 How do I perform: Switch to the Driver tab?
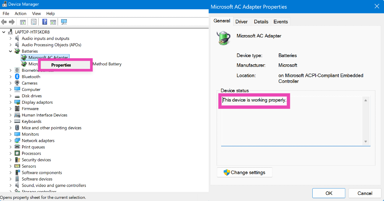pyautogui.click(x=241, y=22)
